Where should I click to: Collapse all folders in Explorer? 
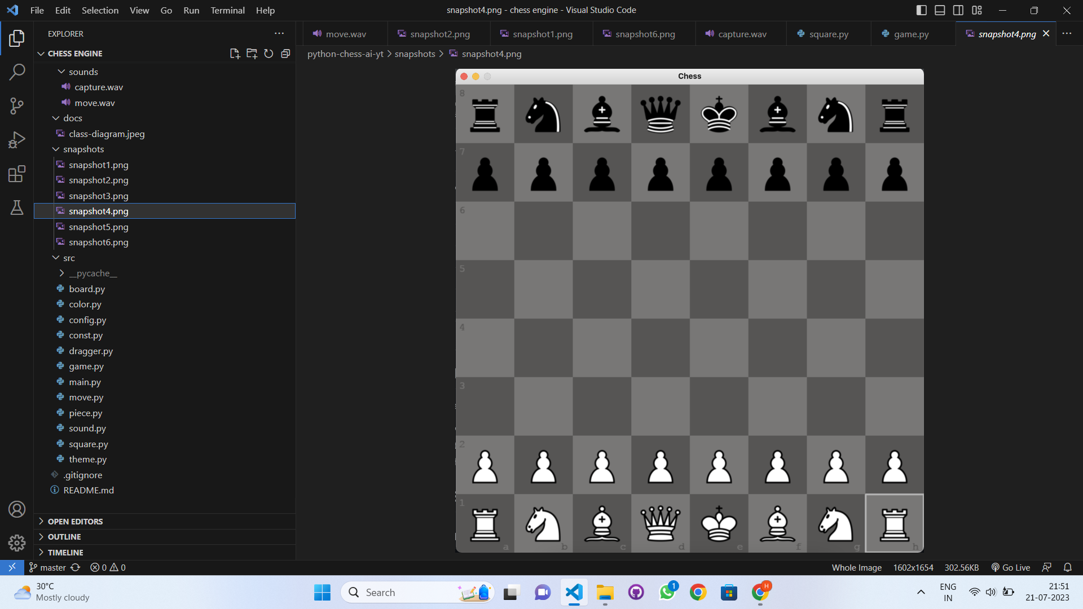(x=285, y=54)
